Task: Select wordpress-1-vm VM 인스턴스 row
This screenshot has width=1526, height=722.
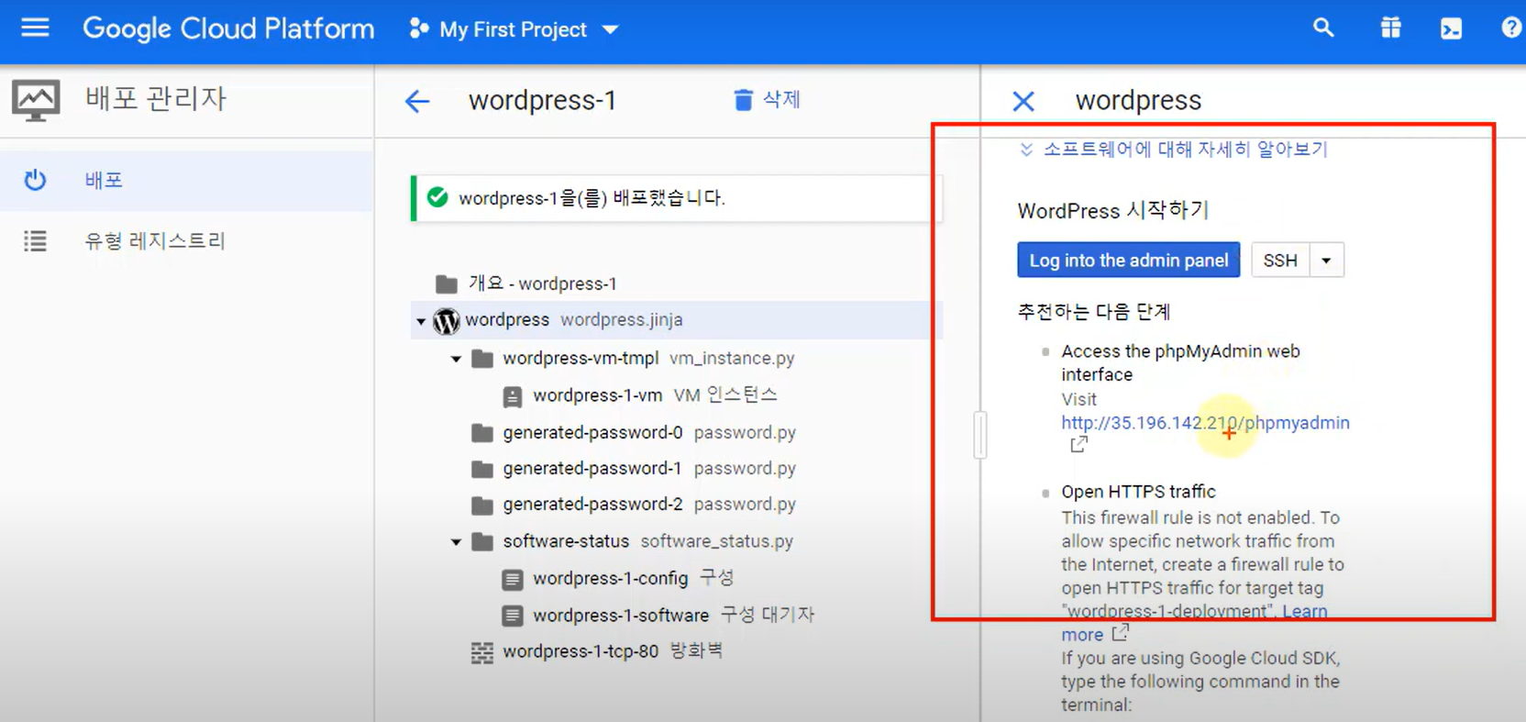Action: click(x=677, y=395)
